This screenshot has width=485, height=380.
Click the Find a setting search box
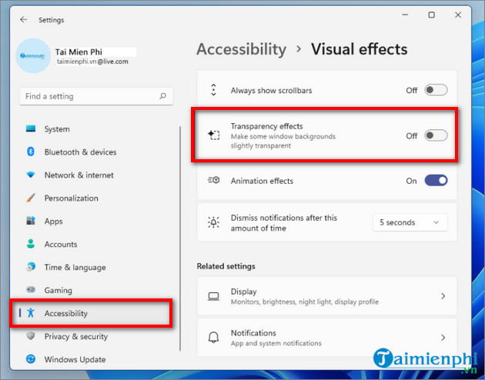tap(89, 97)
